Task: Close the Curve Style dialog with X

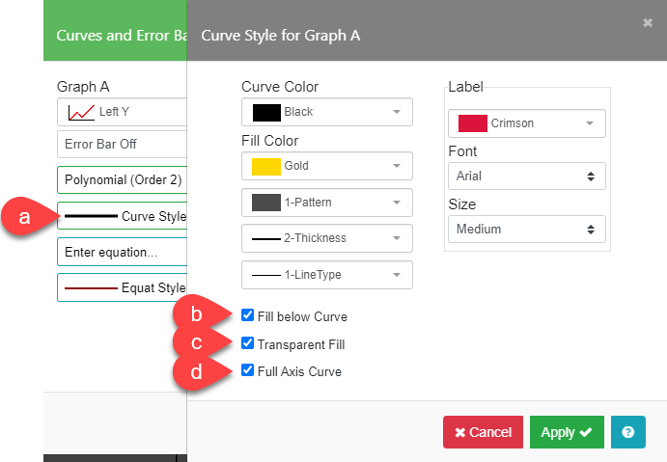Action: (x=648, y=22)
